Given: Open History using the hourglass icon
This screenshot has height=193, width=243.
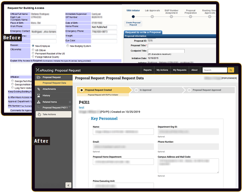Looking at the screenshot, I should point(39,95).
